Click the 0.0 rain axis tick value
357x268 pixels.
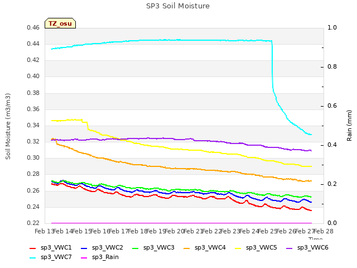click(x=332, y=223)
